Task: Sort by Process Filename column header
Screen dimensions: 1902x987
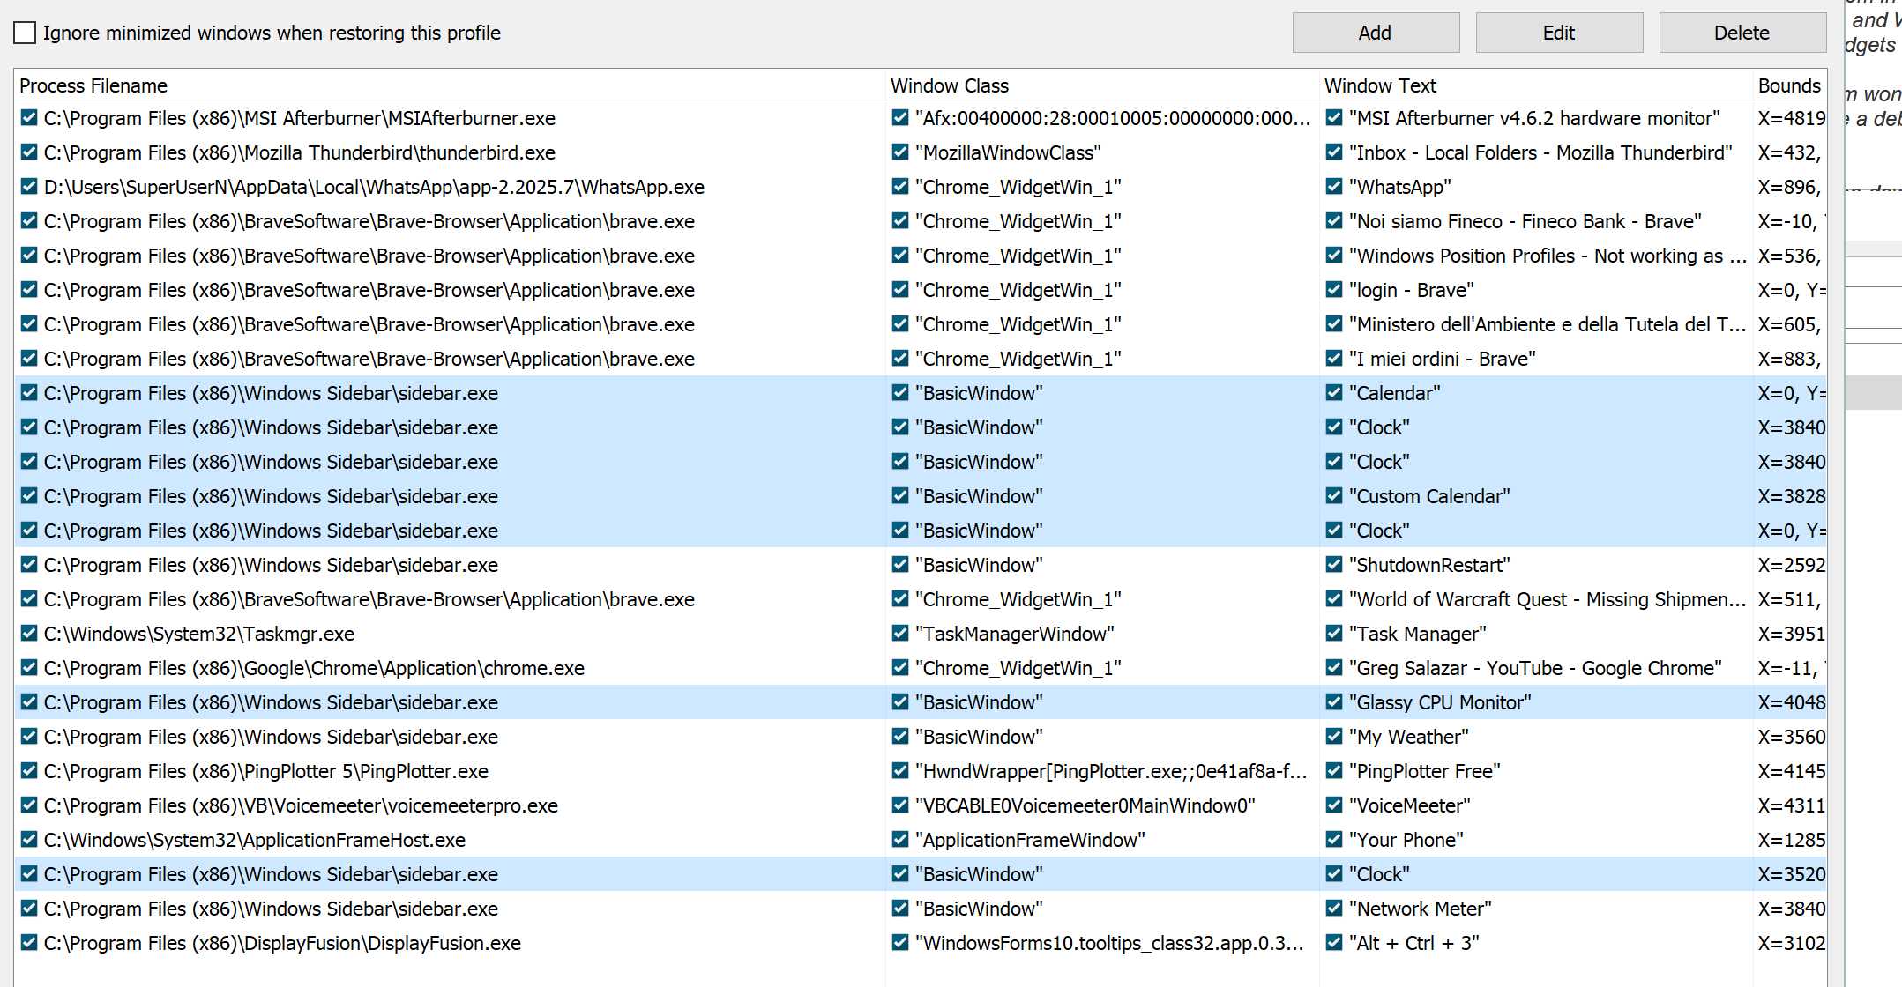Action: [x=93, y=85]
